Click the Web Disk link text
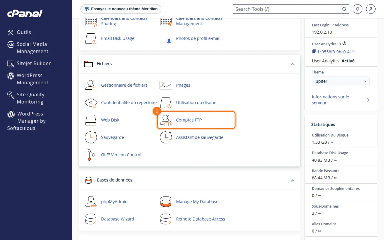Viewport: 384px width, 240px height. tap(110, 120)
